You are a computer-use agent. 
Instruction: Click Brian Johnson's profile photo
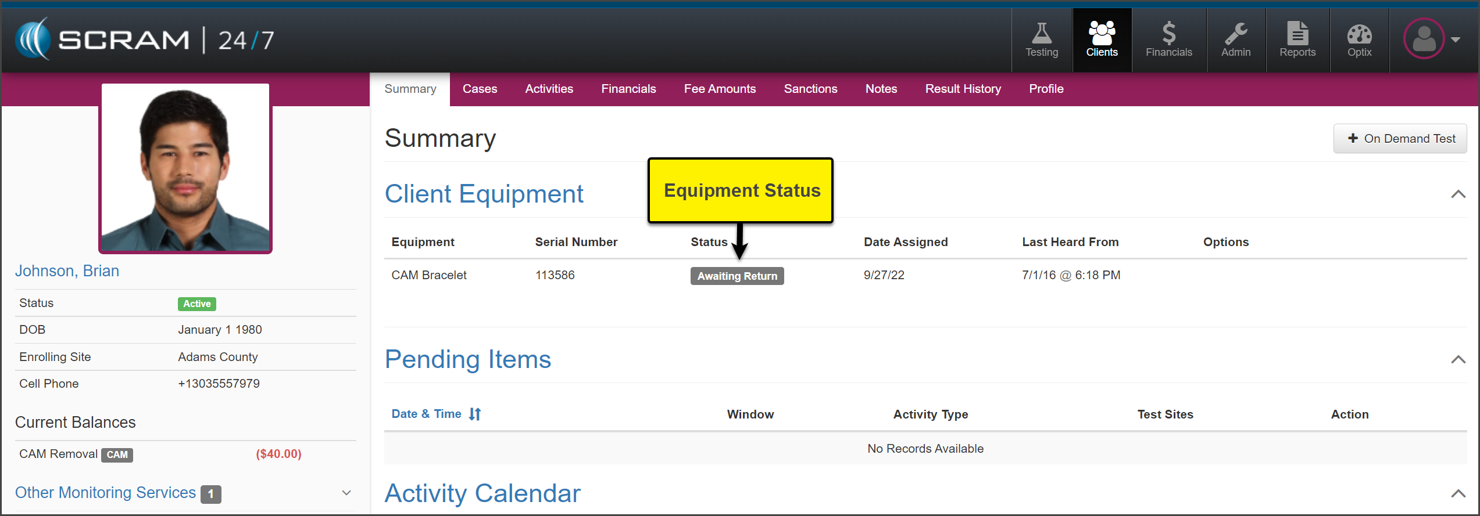coord(185,168)
